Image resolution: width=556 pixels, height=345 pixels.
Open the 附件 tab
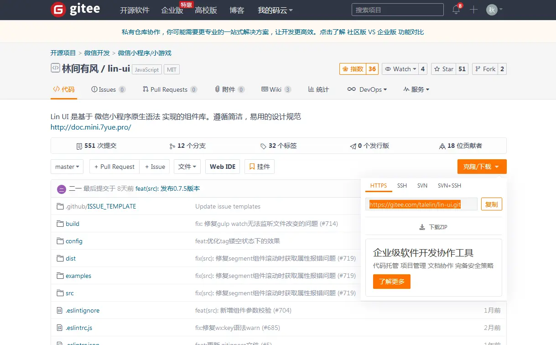coord(230,89)
